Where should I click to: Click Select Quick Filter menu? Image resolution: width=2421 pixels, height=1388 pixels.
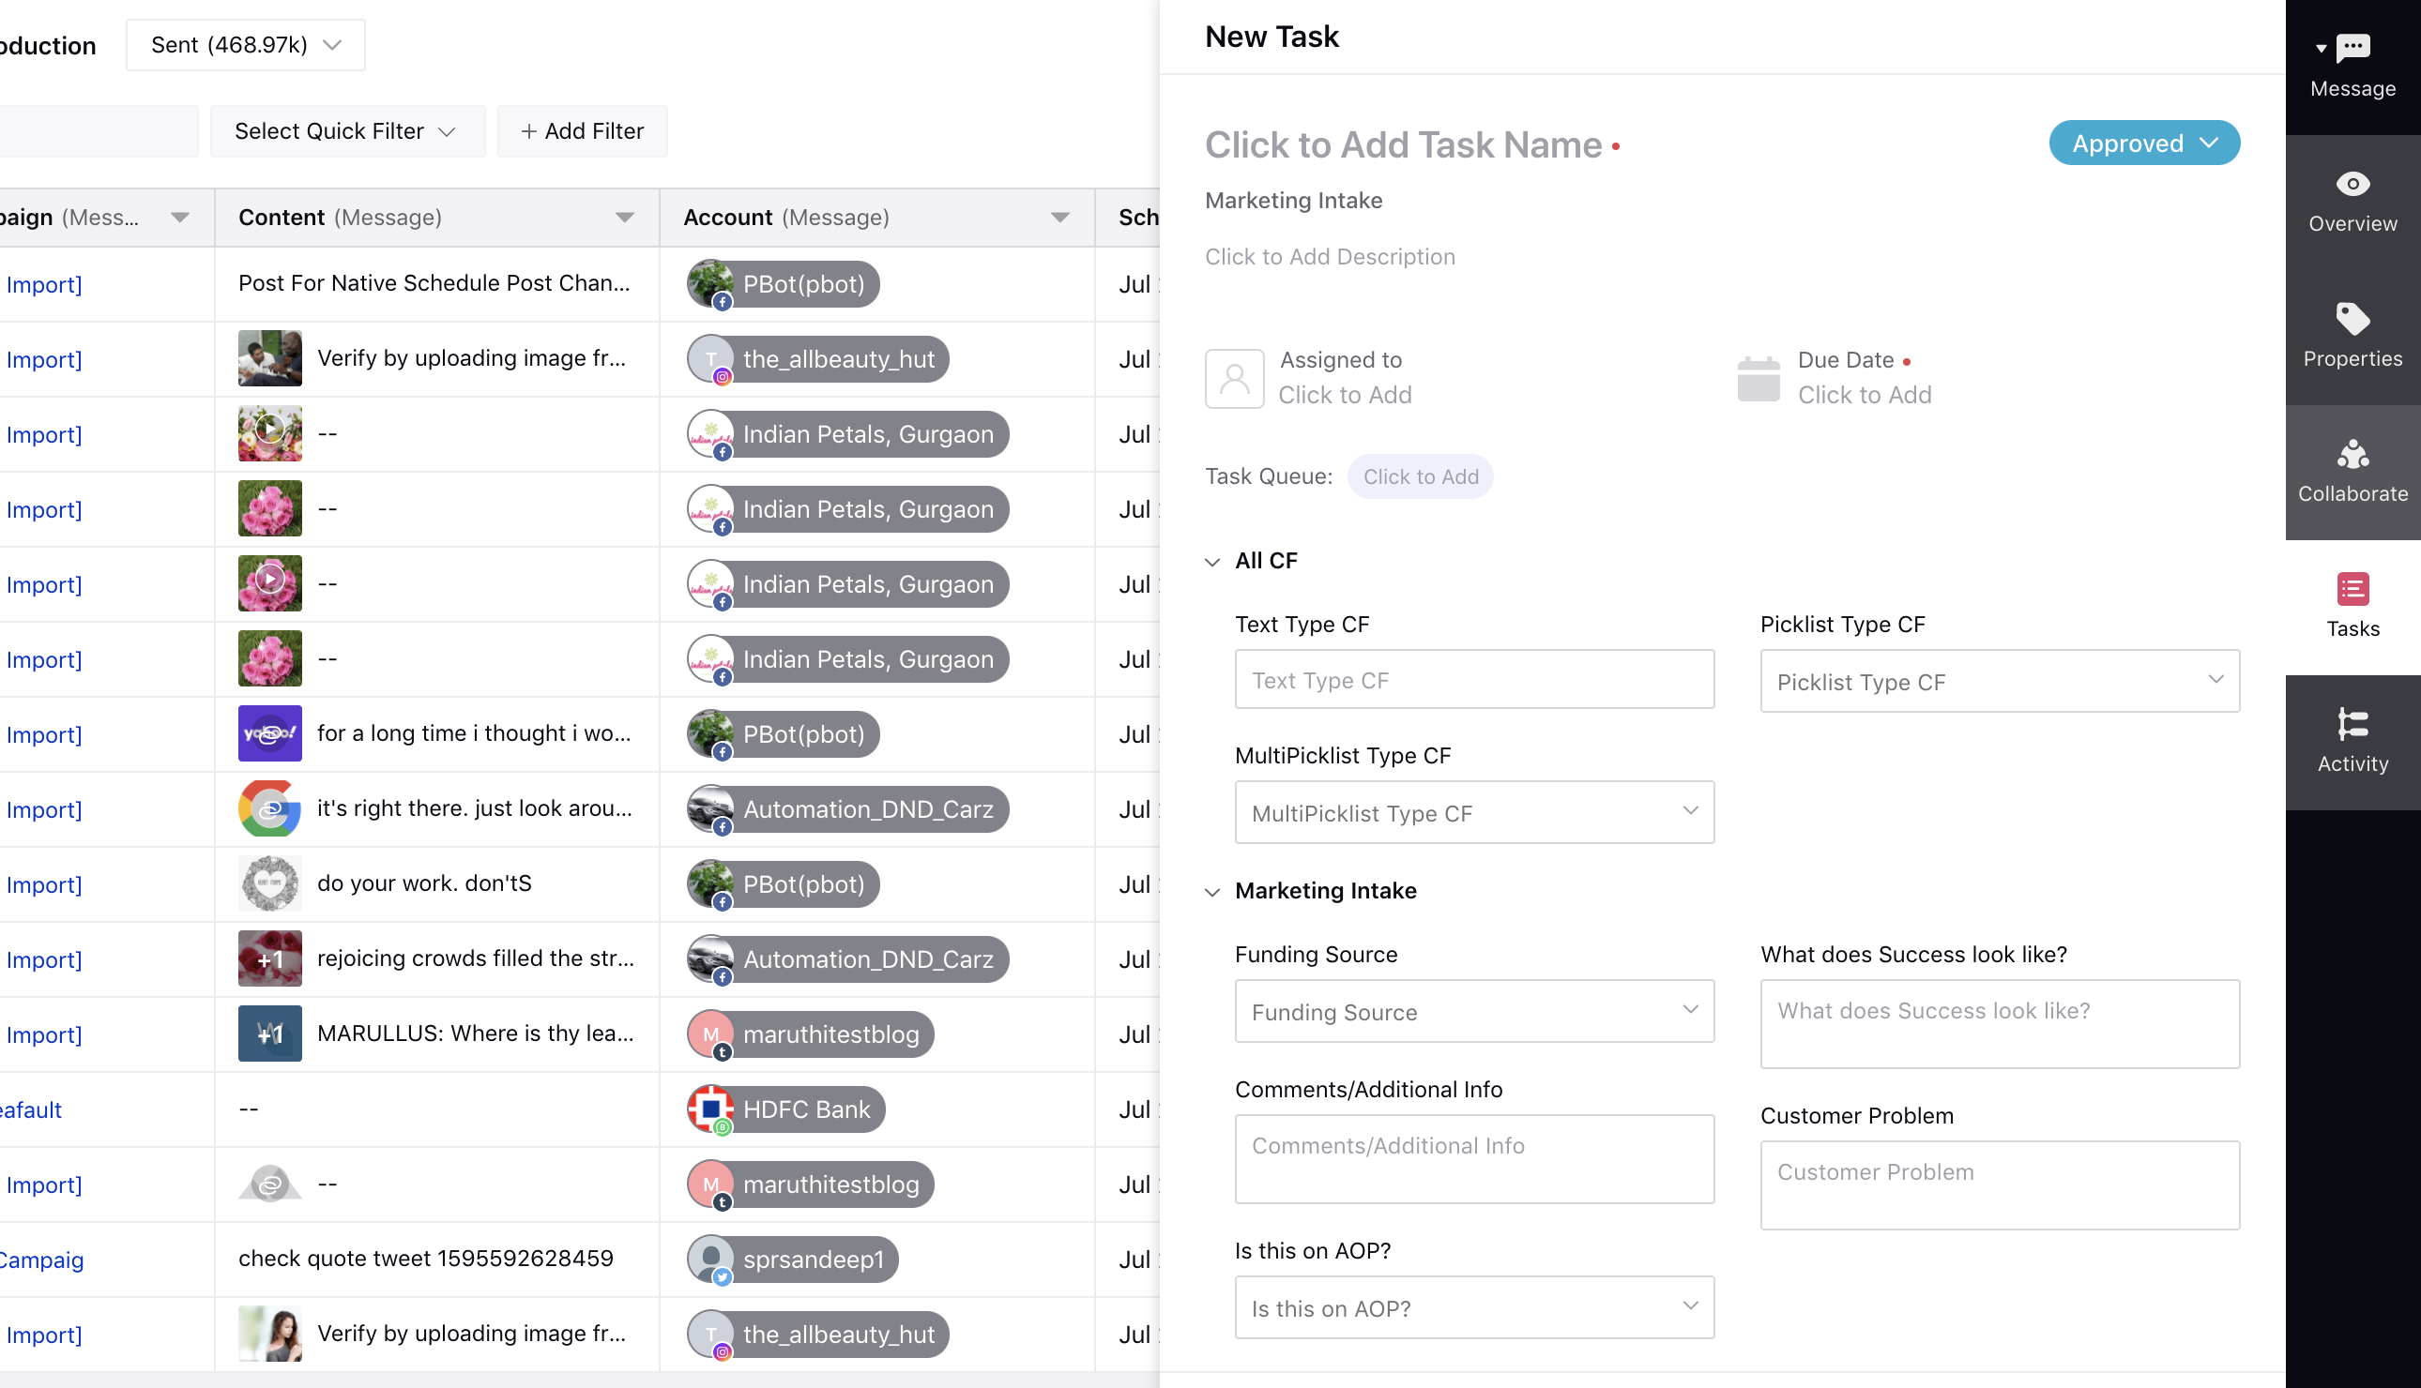(344, 129)
